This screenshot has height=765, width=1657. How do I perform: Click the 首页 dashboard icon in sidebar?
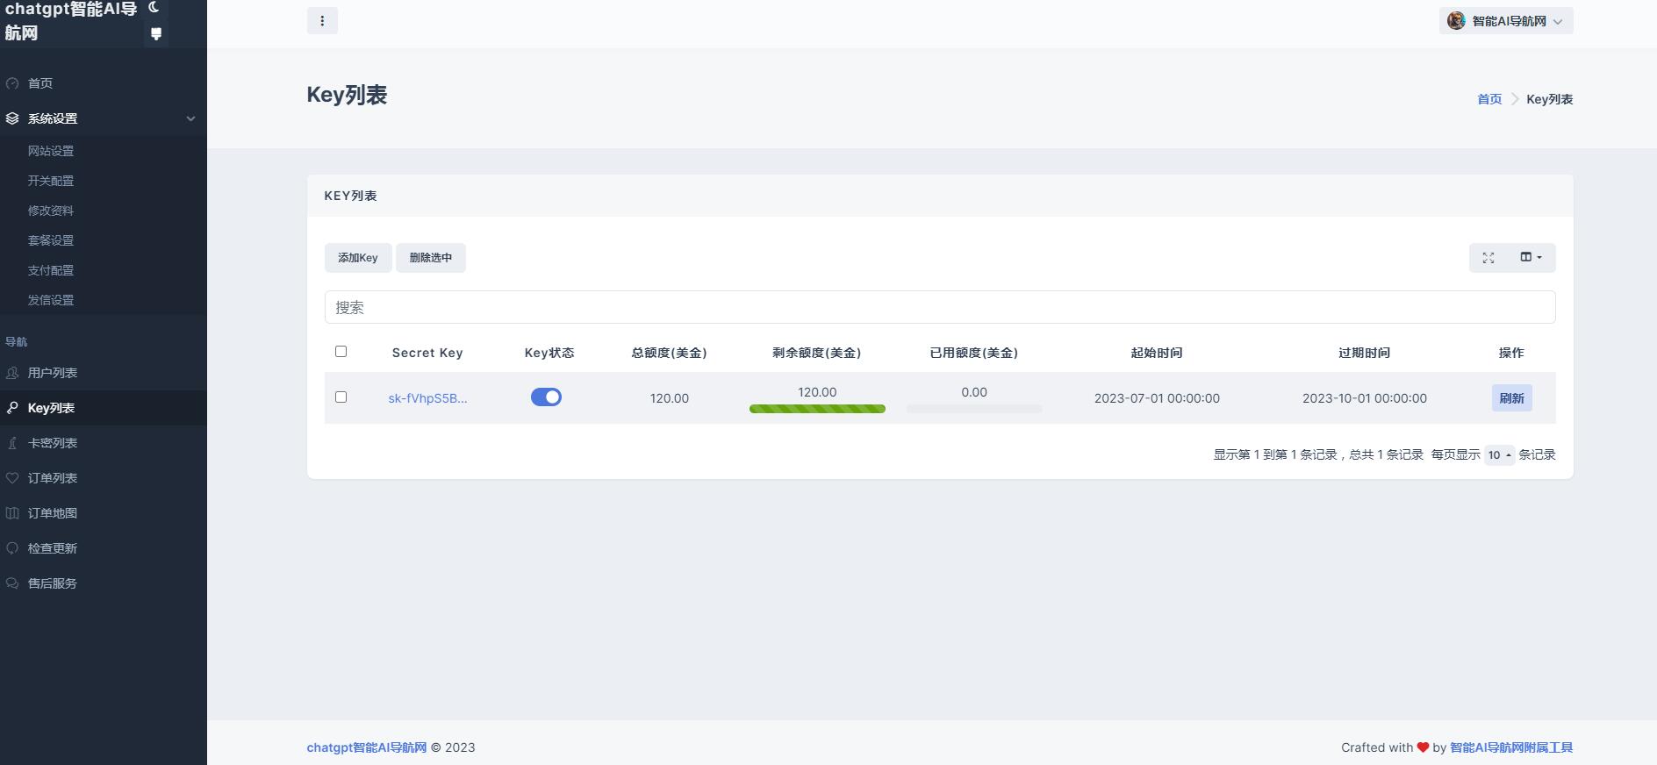pyautogui.click(x=12, y=83)
